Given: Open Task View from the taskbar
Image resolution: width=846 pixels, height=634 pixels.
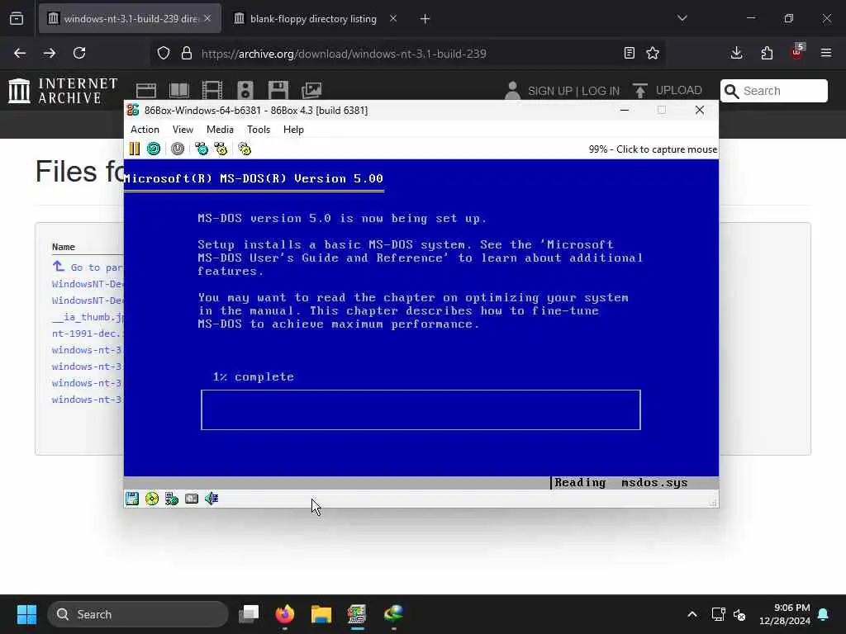Looking at the screenshot, I should 249,614.
